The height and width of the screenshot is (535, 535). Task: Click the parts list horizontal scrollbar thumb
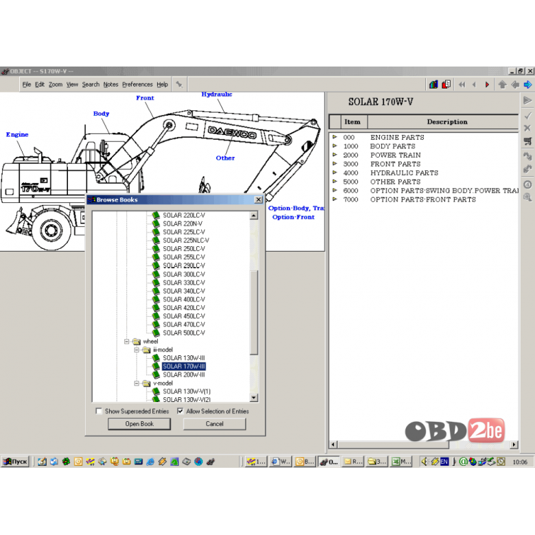[x=394, y=444]
